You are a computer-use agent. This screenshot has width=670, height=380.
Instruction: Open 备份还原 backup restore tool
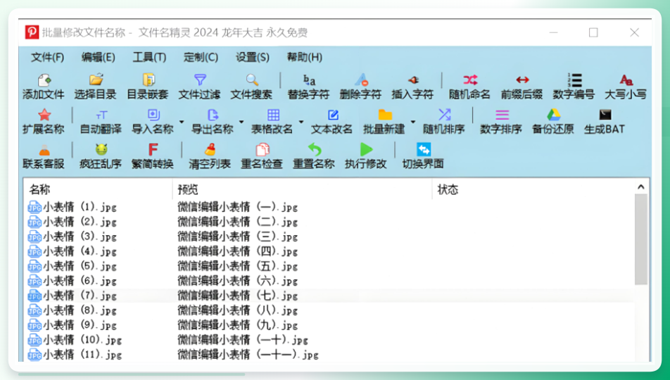[x=553, y=122]
